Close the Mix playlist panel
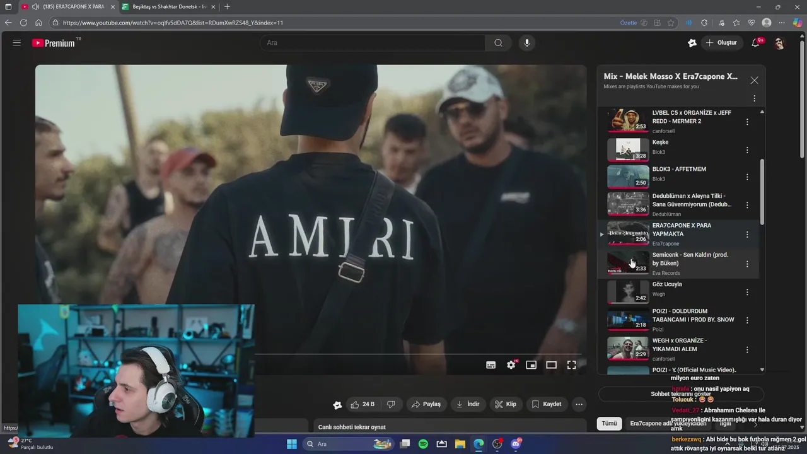 point(754,80)
